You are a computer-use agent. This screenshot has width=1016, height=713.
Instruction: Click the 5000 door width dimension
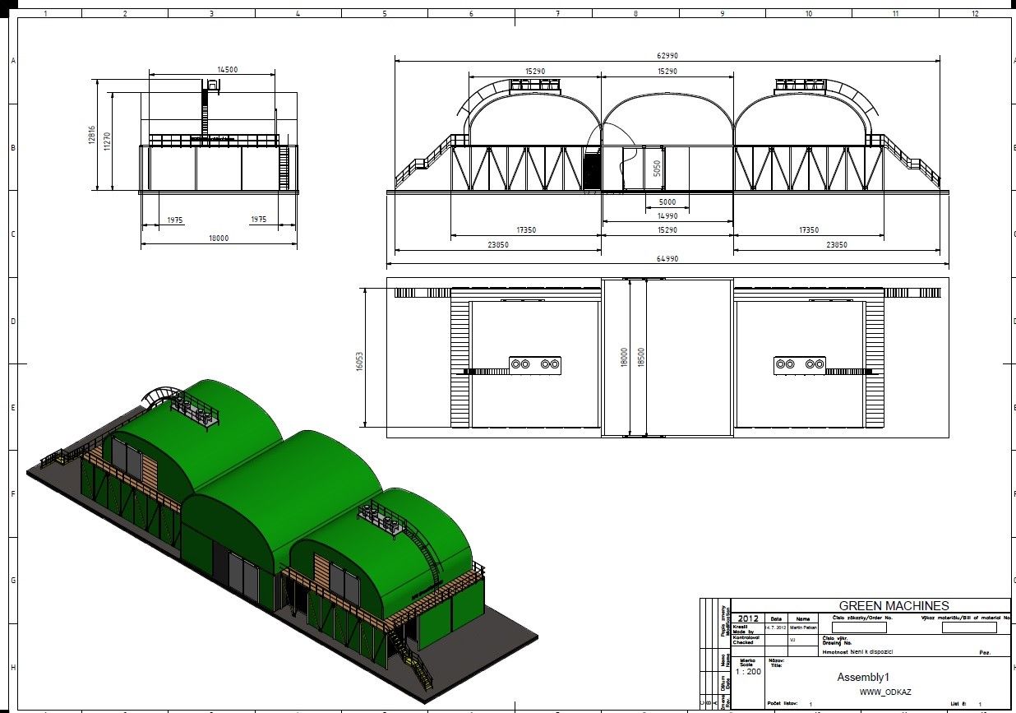click(667, 201)
